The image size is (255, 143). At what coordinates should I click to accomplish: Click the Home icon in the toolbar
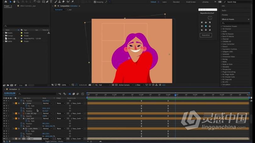[6, 2]
